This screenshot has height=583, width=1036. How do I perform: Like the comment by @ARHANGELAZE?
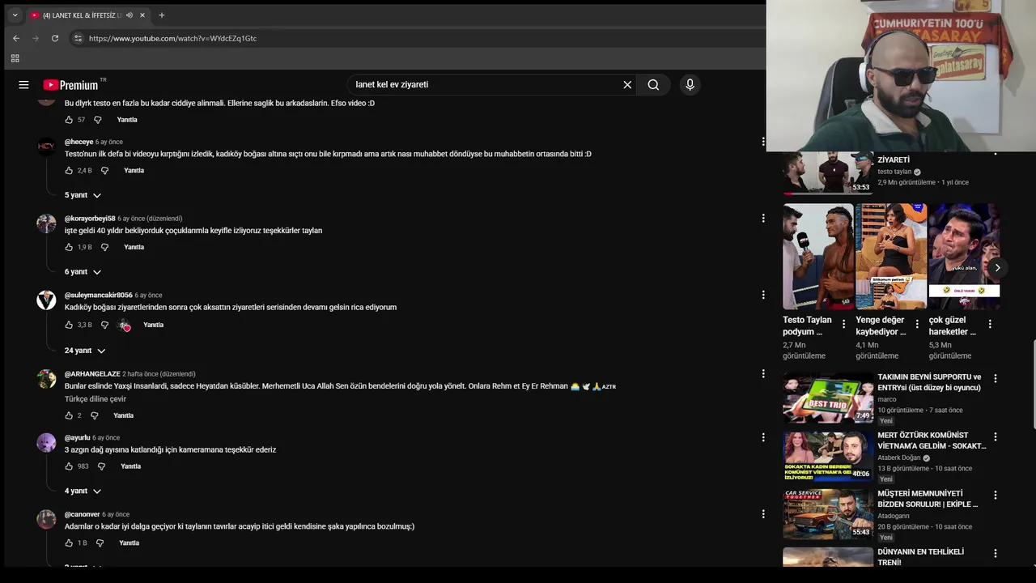69,415
